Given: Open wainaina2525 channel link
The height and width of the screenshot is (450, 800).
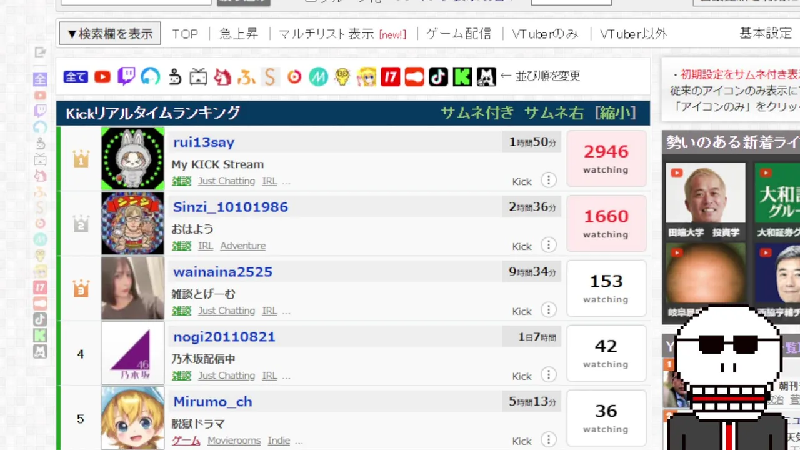Looking at the screenshot, I should point(222,272).
